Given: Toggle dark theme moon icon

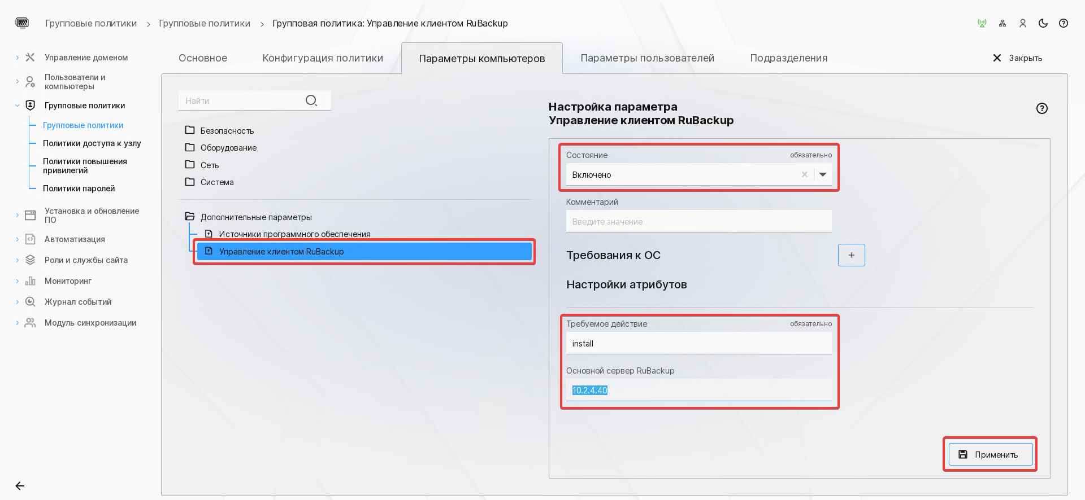Looking at the screenshot, I should [1043, 23].
